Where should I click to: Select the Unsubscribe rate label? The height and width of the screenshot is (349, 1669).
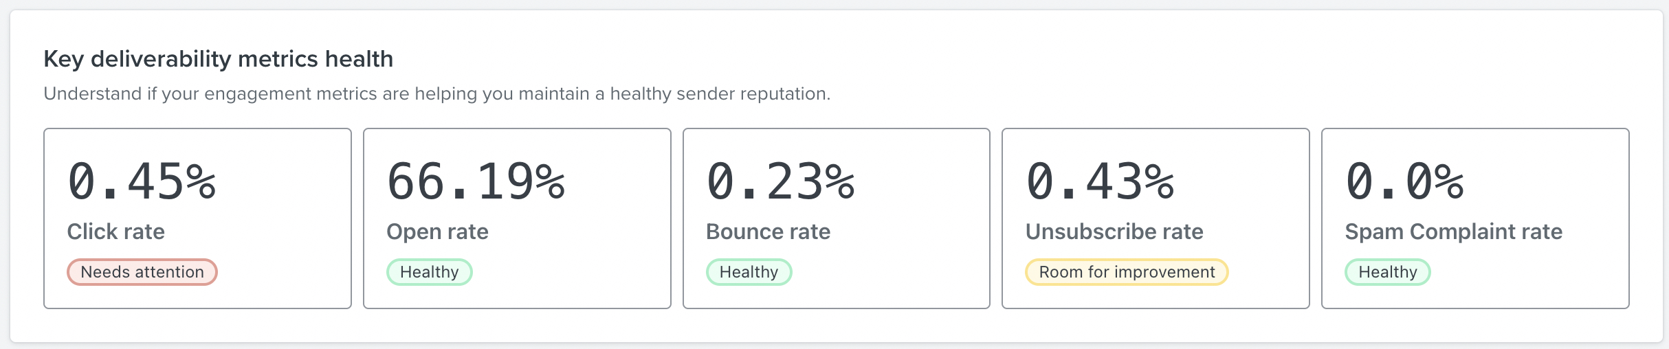pos(1114,232)
